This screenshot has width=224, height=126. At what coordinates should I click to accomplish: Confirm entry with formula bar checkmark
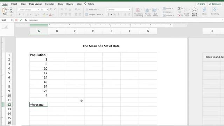tap(21, 20)
